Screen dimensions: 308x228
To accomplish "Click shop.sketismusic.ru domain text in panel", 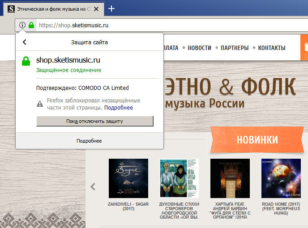I will pos(68,60).
